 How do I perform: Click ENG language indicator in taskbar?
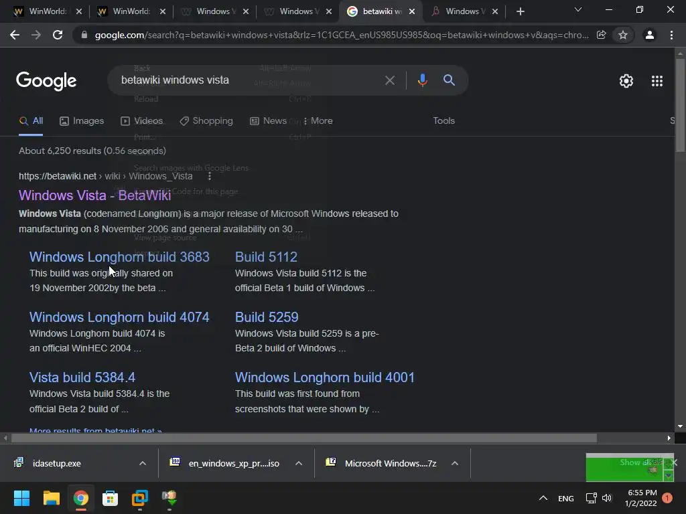[565, 498]
